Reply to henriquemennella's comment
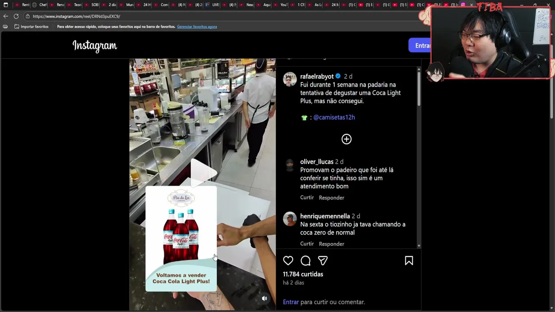 (x=331, y=244)
